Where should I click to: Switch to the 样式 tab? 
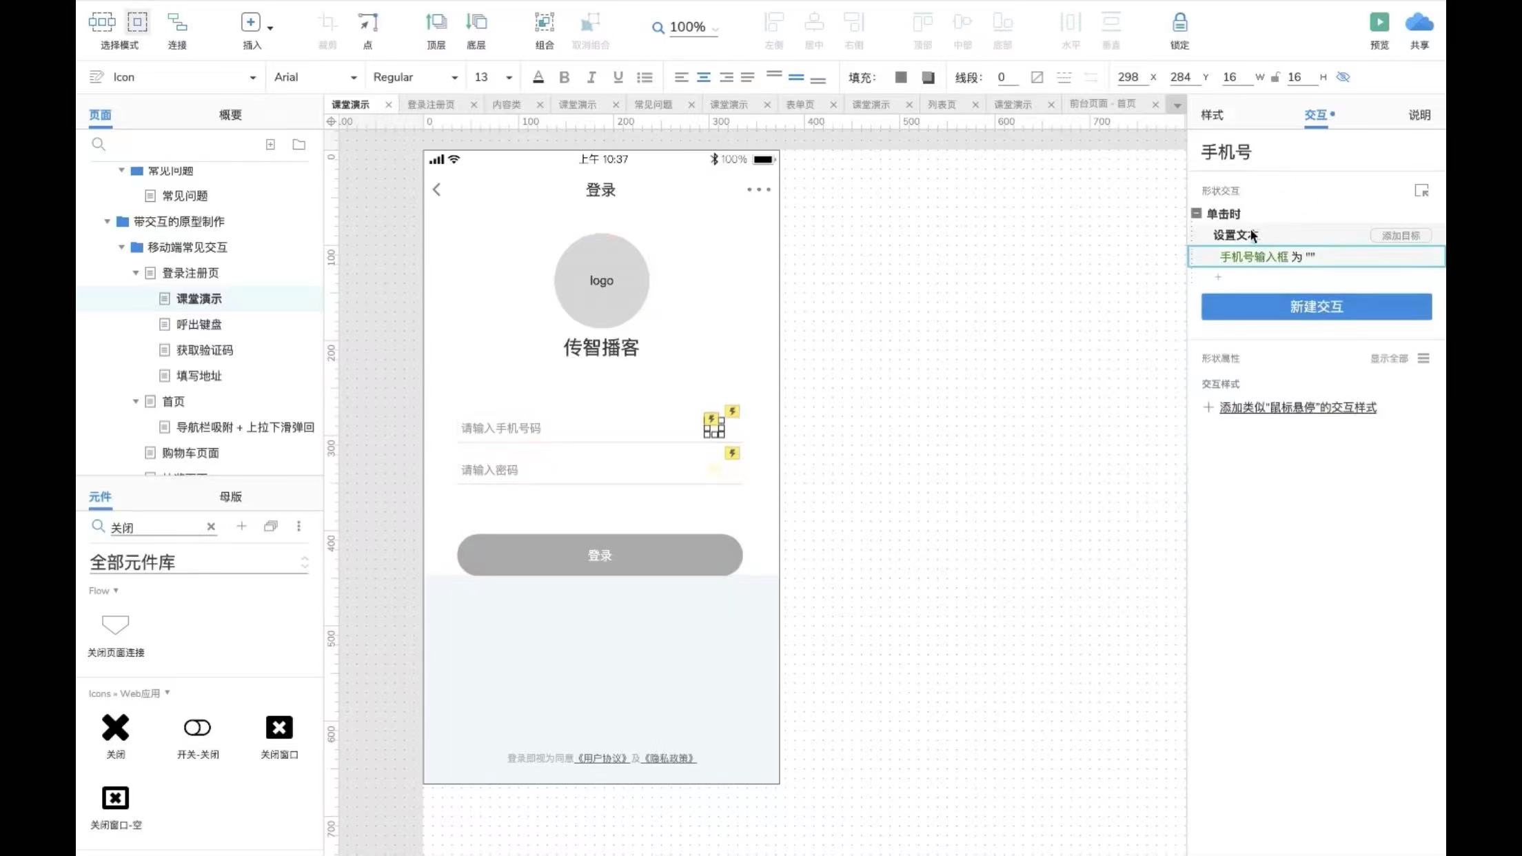[1212, 115]
